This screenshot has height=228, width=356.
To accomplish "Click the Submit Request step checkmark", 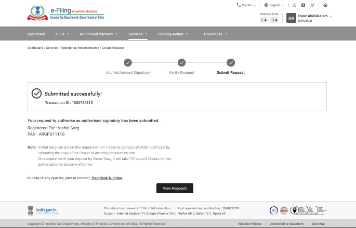I will (230, 62).
